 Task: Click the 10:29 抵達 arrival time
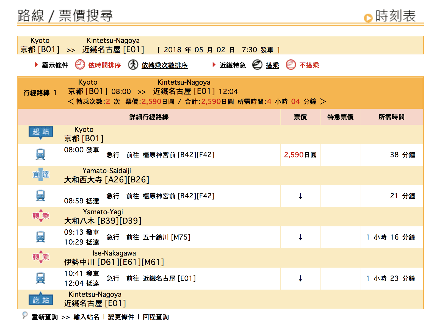(x=82, y=242)
